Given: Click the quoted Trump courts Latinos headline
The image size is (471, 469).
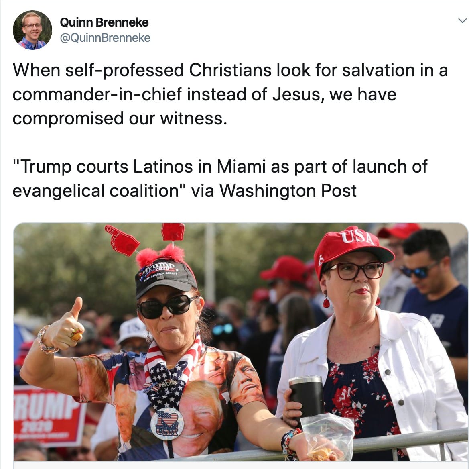Looking at the screenshot, I should [220, 179].
